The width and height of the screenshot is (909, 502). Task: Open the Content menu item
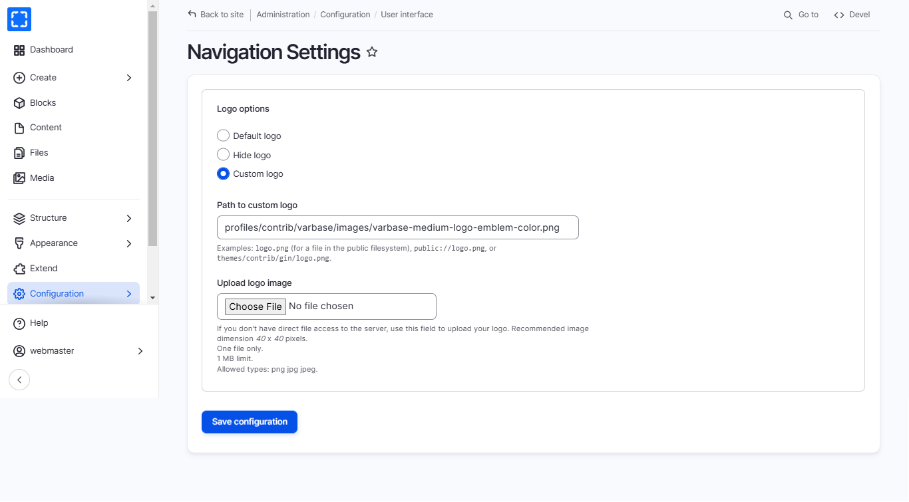coord(45,128)
